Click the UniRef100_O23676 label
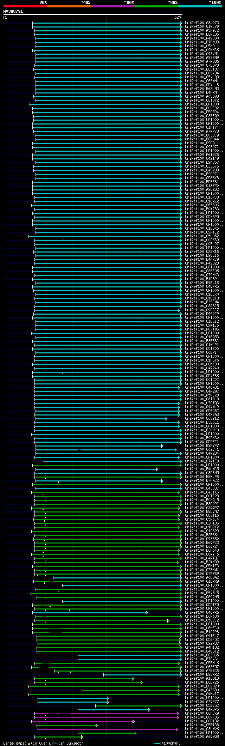Screen dimensions: 225x746 [x=202, y=166]
